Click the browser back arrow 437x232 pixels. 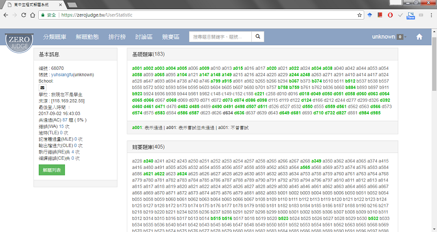click(x=7, y=15)
